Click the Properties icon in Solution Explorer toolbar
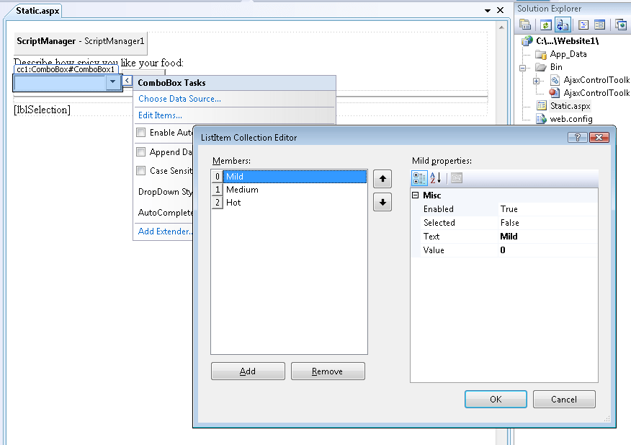 pos(525,25)
